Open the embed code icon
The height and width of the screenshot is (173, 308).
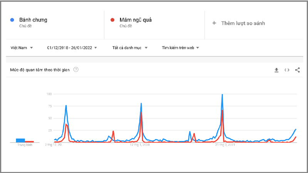[287, 70]
